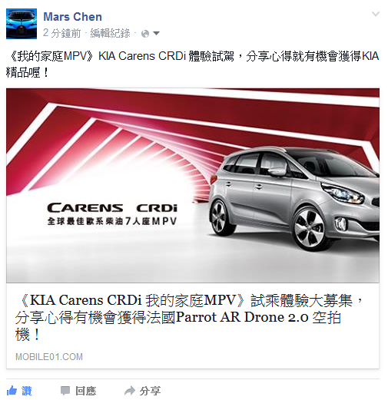Open Mars Chen's blue car profile picture
Image resolution: width=388 pixels, height=400 pixels.
(x=22, y=24)
